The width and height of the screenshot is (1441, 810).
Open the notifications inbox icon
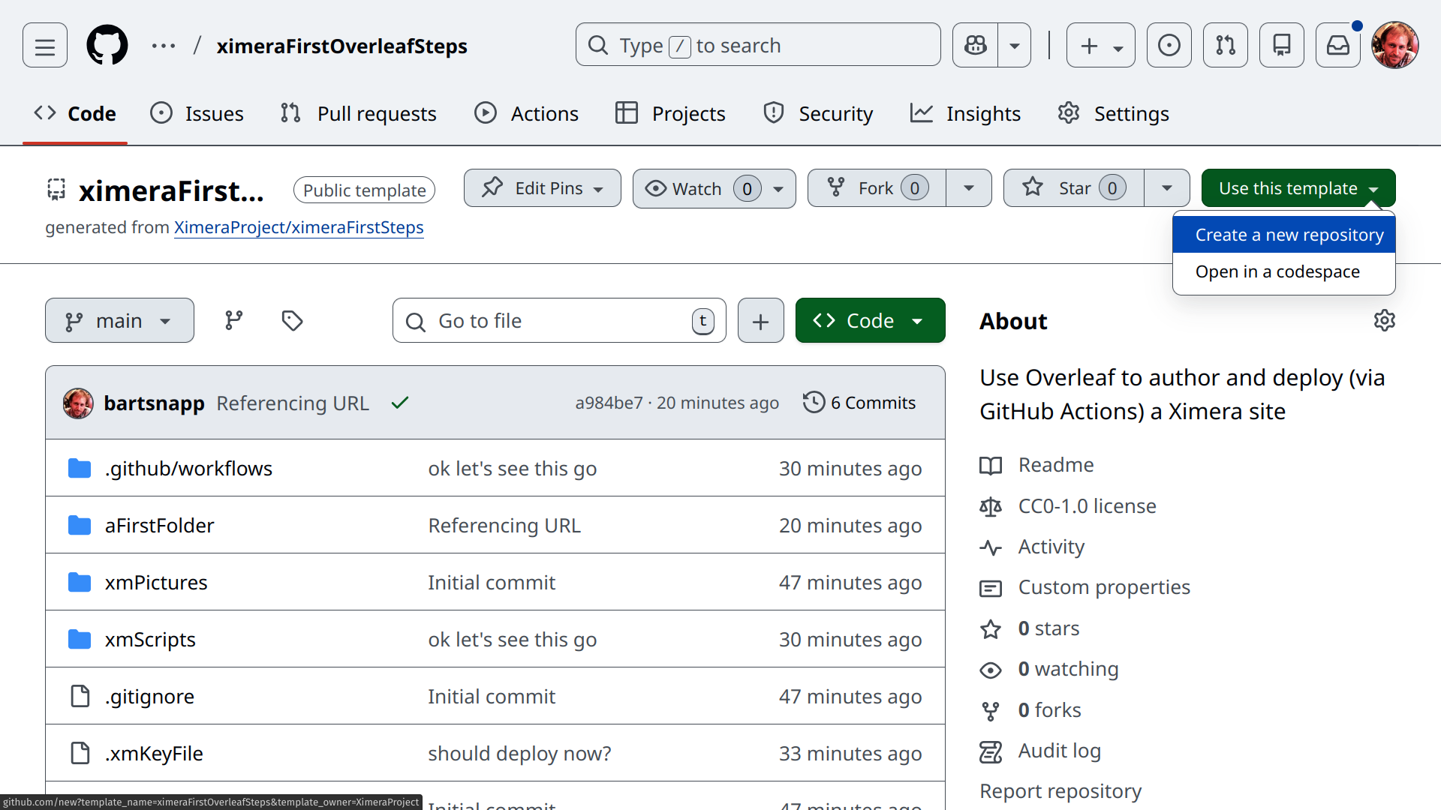coord(1337,46)
